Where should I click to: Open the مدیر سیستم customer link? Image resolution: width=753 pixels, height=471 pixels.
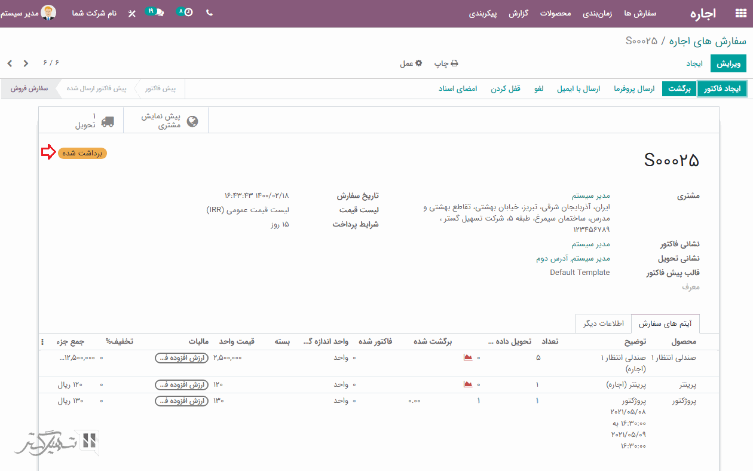coord(590,196)
